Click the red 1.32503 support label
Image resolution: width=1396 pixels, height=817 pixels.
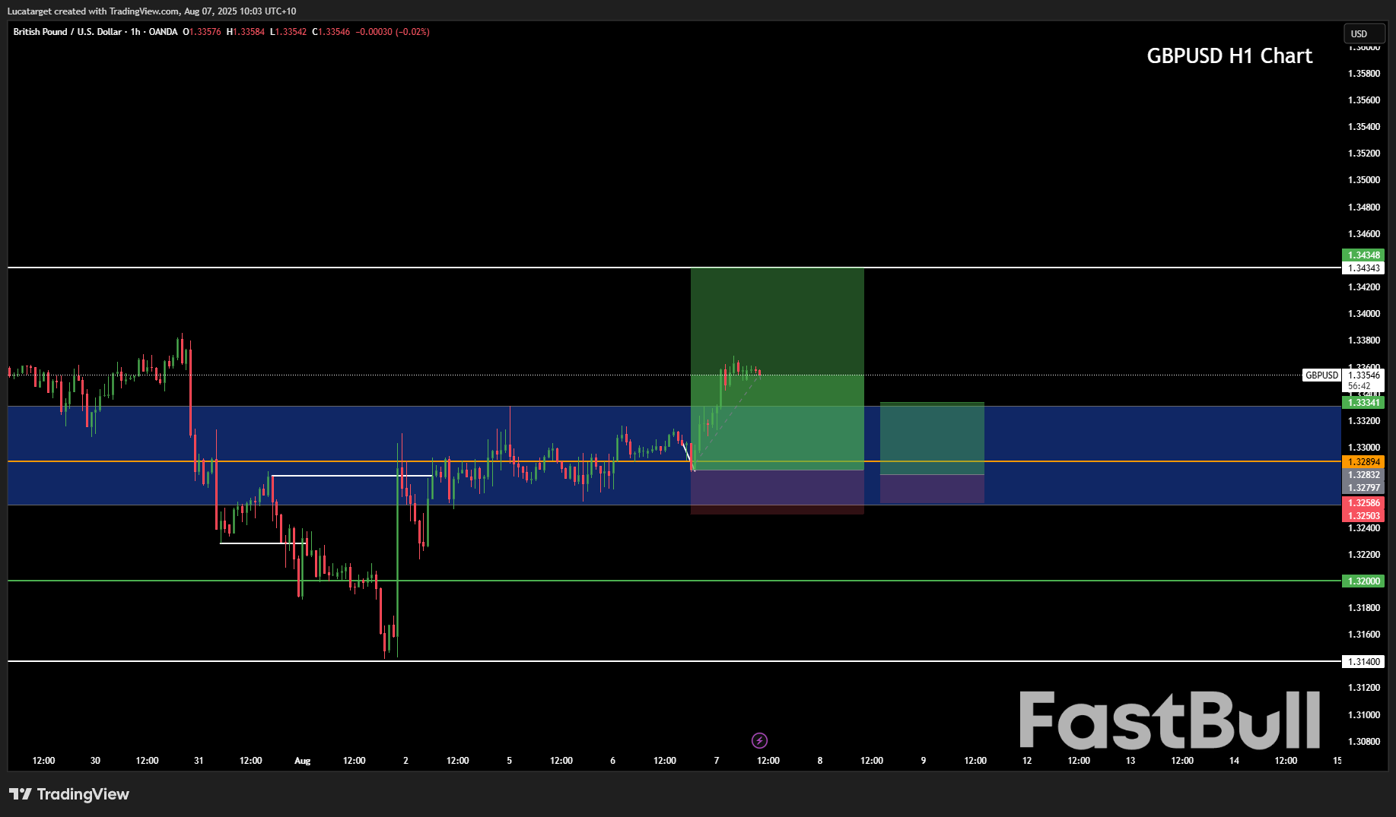pos(1365,515)
